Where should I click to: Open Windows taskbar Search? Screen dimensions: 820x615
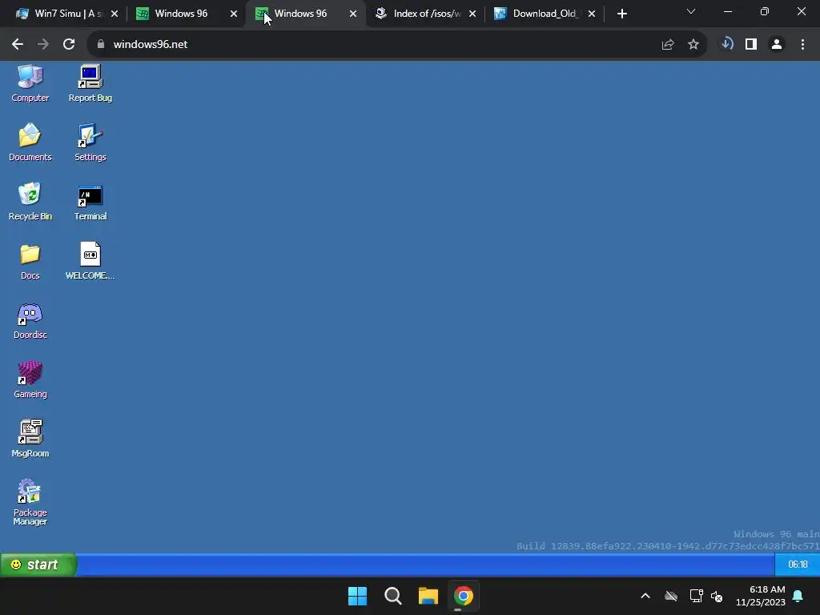[x=392, y=596]
